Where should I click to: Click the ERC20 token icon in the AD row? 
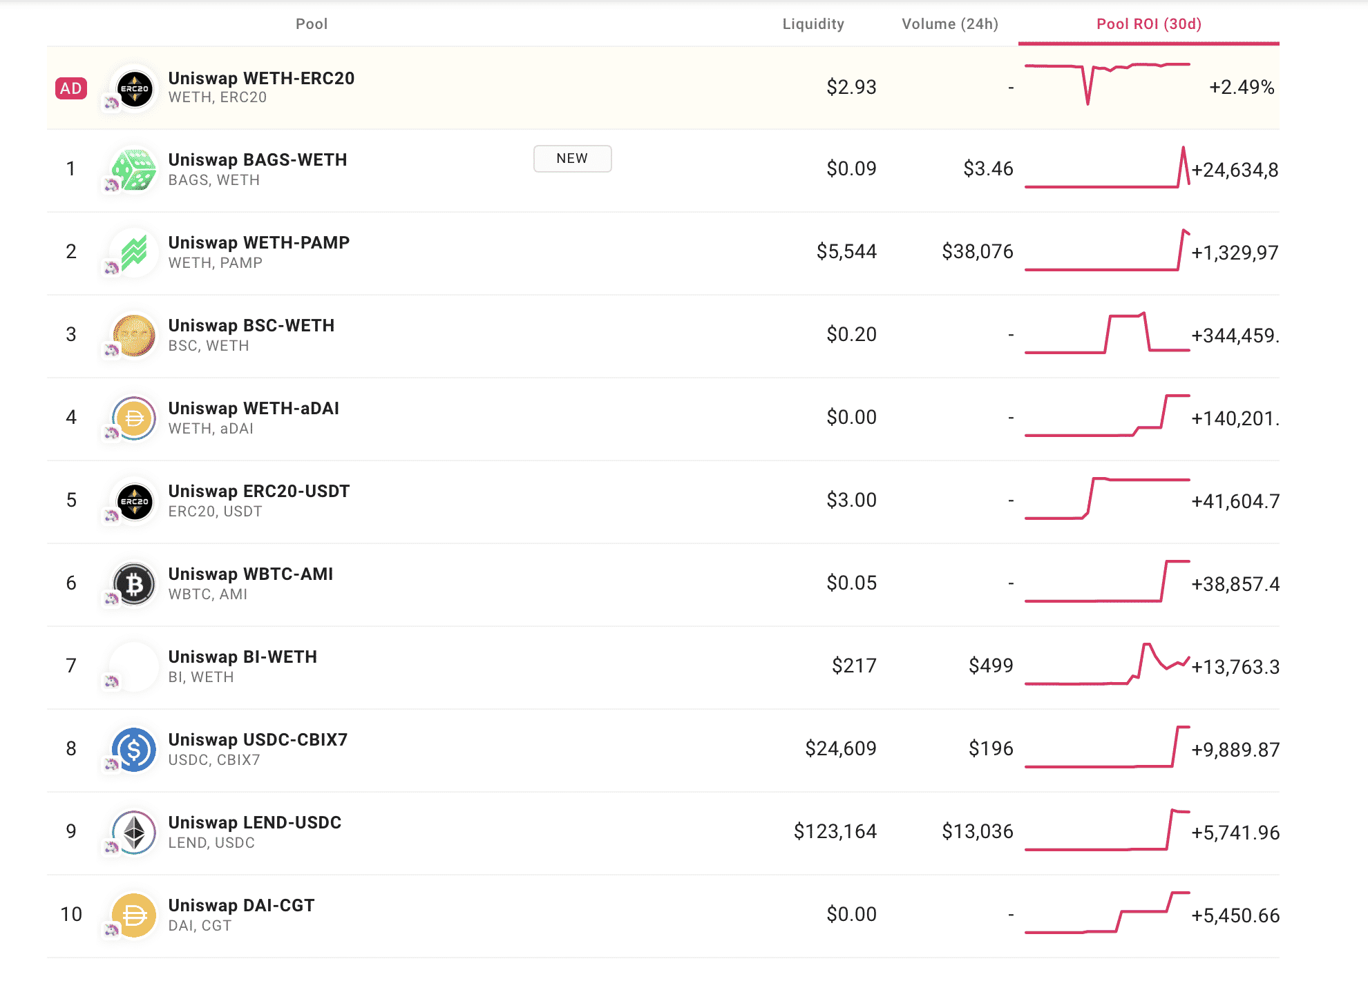click(134, 88)
